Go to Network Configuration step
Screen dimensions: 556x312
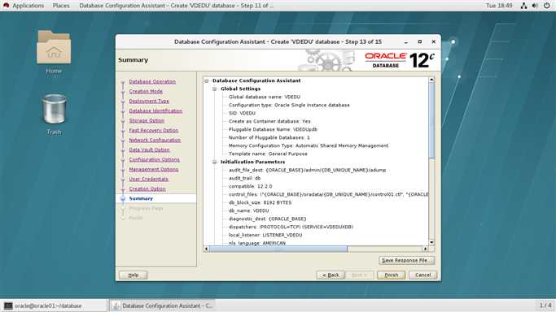tap(155, 140)
